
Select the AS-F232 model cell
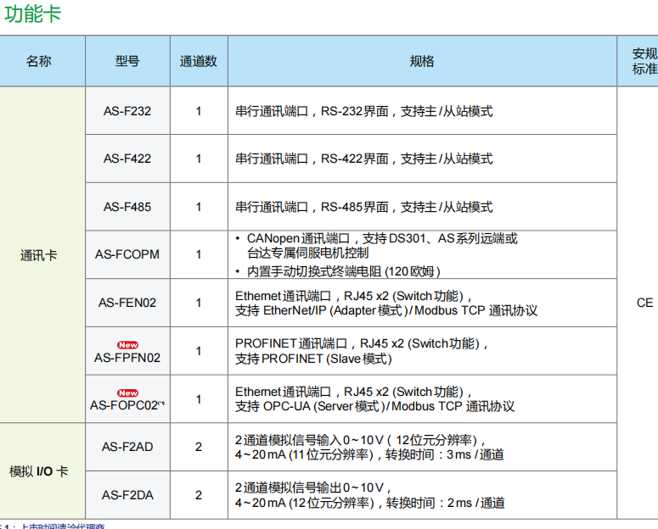[127, 111]
